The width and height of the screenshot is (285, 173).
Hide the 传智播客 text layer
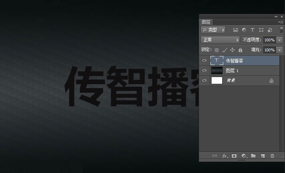coord(204,60)
